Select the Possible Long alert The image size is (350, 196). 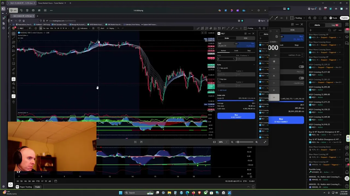coord(325,171)
